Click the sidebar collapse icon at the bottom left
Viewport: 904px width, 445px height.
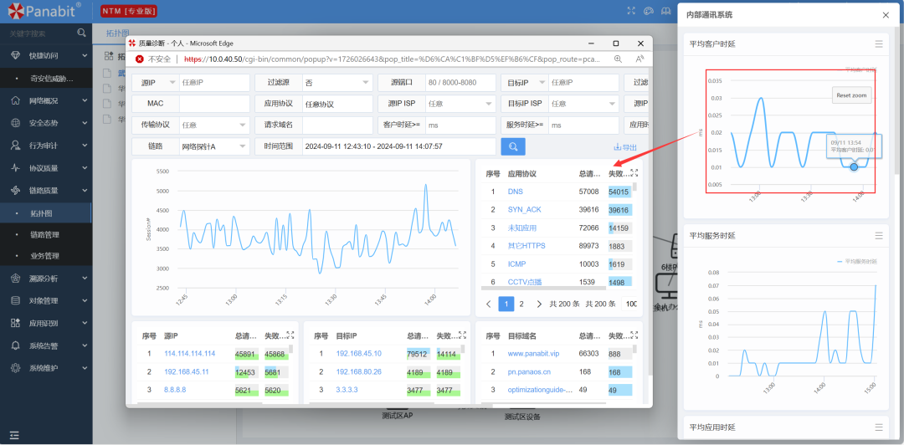click(14, 435)
